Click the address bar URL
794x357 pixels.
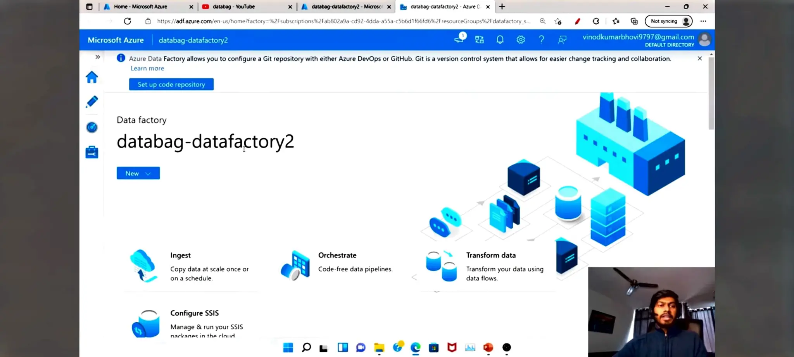point(343,21)
